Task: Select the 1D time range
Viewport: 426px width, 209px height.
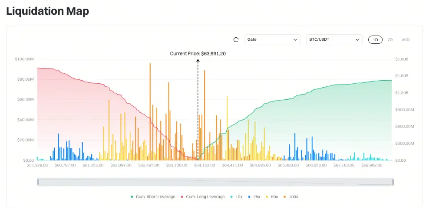Action: pyautogui.click(x=375, y=39)
